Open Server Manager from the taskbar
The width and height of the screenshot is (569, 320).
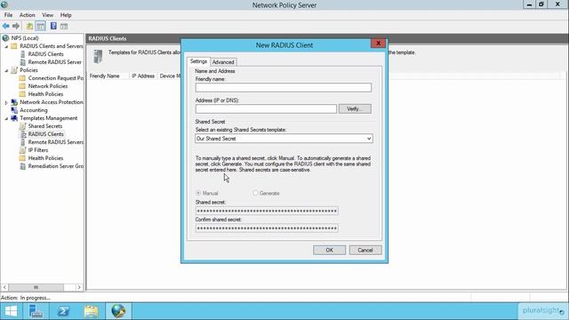tap(36, 311)
